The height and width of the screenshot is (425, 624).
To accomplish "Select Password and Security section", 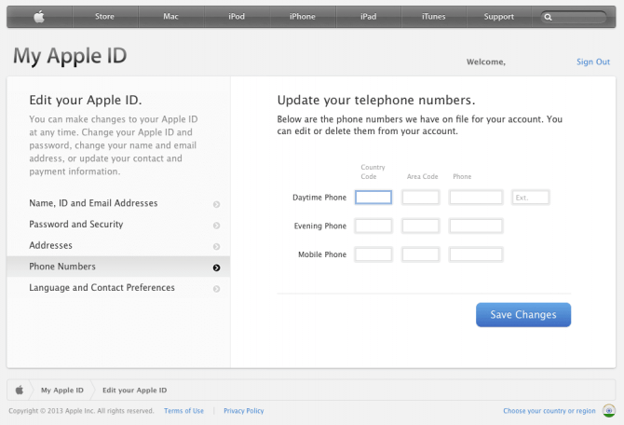I will pyautogui.click(x=118, y=225).
